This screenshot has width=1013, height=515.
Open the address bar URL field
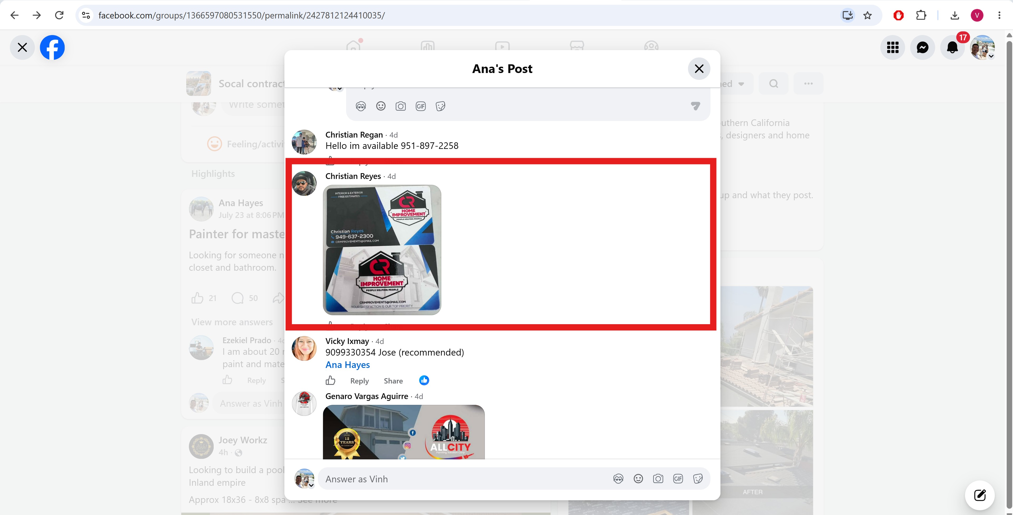tap(464, 15)
